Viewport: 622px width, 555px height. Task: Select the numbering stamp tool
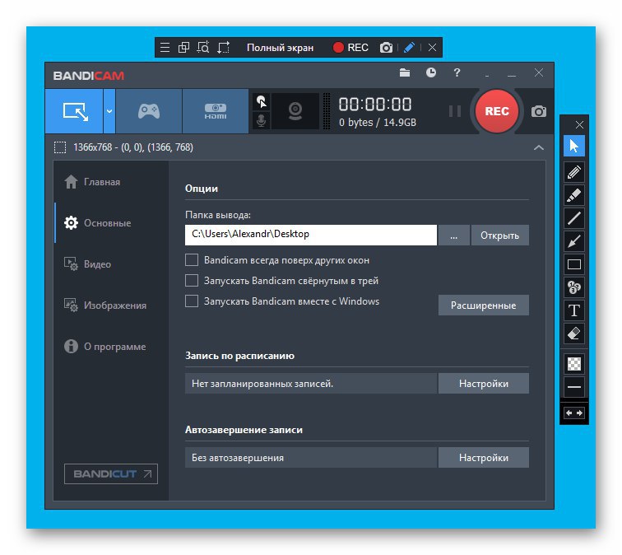[x=574, y=287]
